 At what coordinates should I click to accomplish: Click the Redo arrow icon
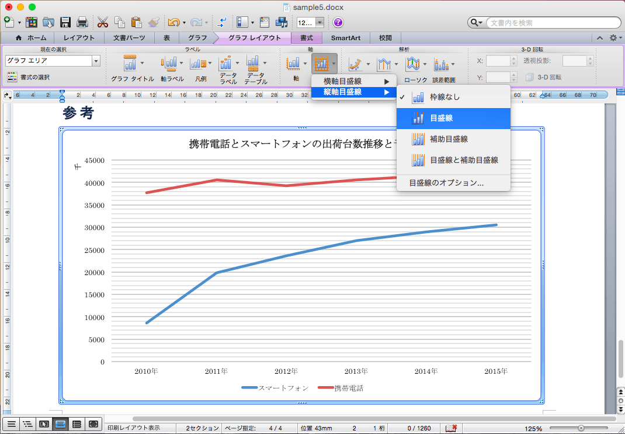[x=196, y=22]
